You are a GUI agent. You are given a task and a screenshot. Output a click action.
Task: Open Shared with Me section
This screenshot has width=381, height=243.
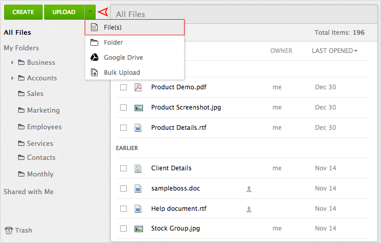(29, 192)
